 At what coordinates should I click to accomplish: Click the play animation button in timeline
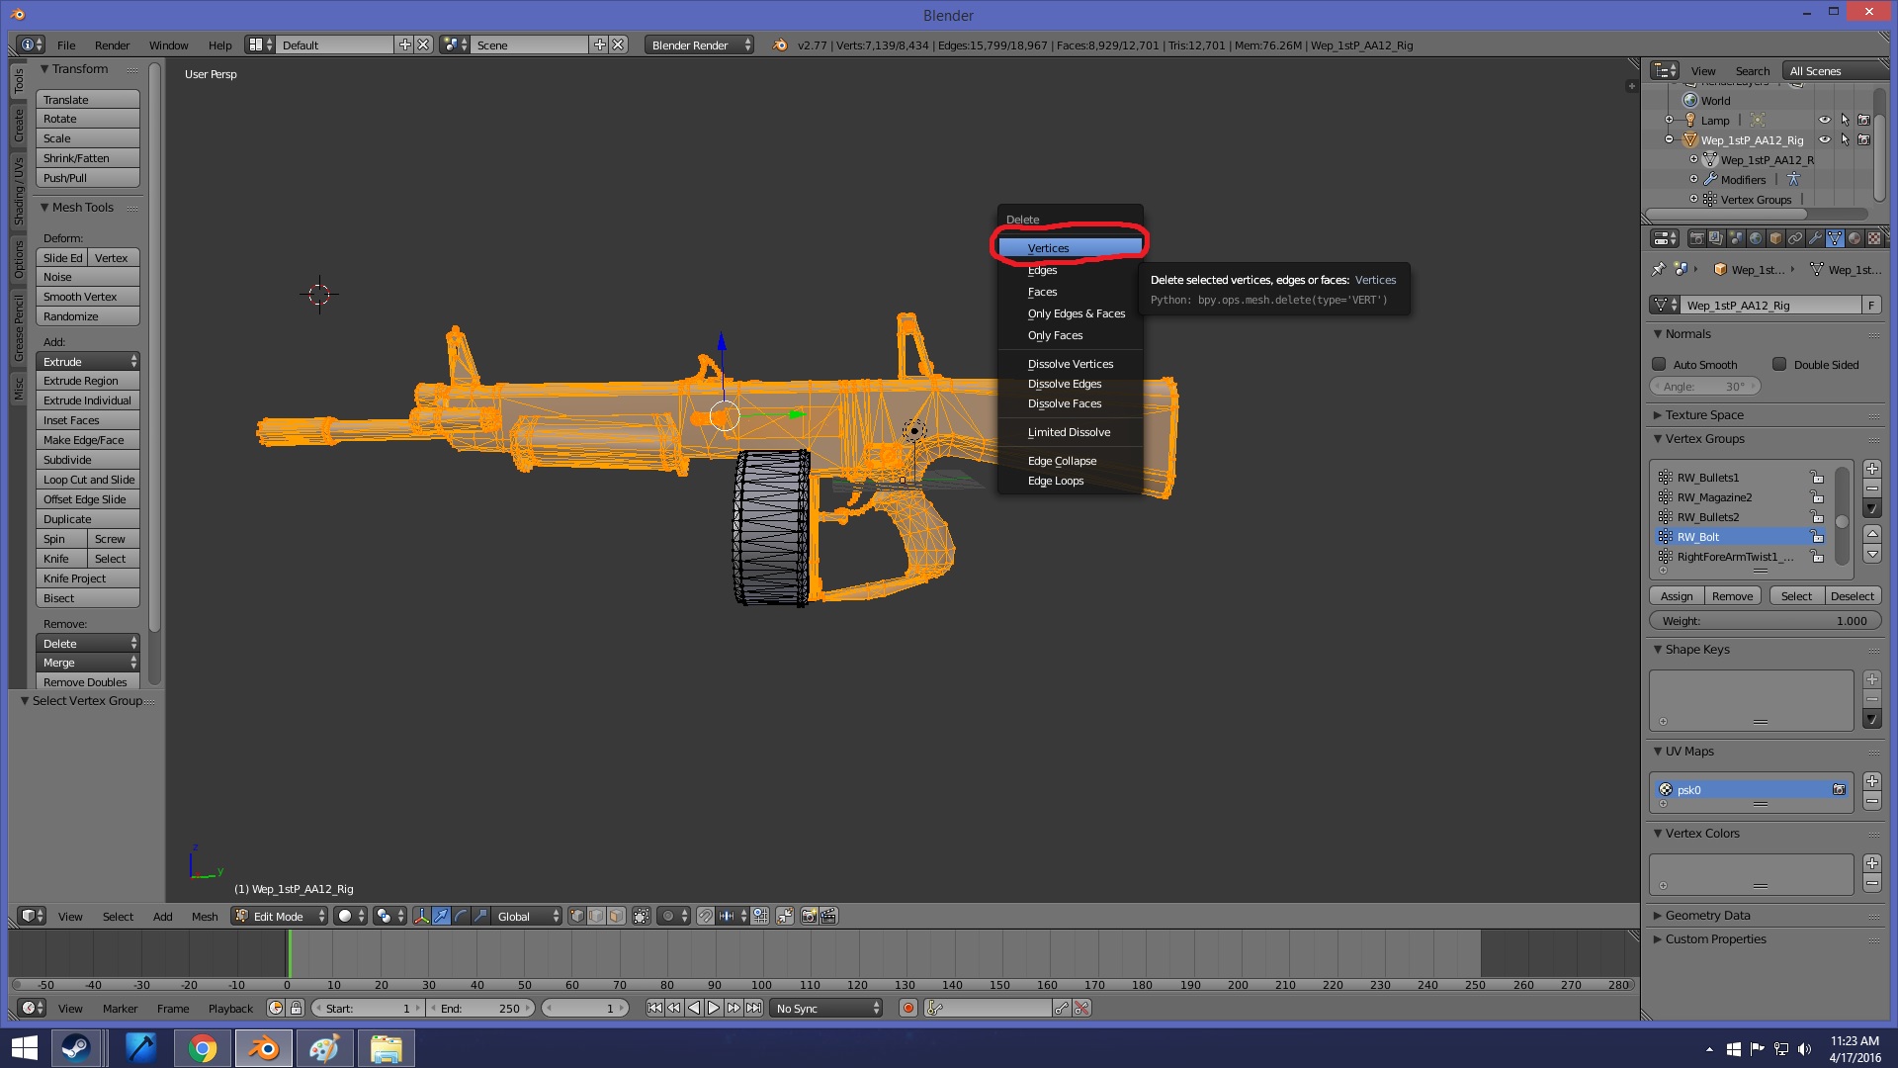(x=714, y=1008)
